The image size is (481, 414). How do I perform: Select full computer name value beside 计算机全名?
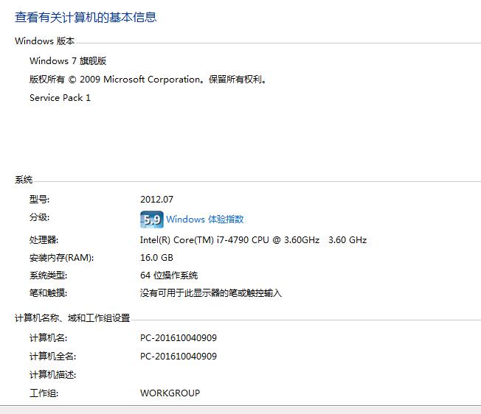click(x=179, y=357)
